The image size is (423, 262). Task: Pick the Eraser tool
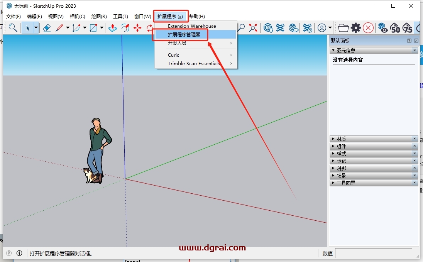47,28
